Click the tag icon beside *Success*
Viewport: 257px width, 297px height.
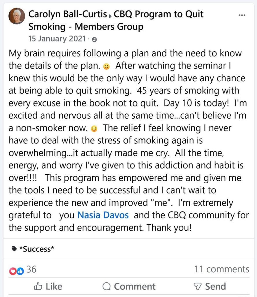point(14,249)
